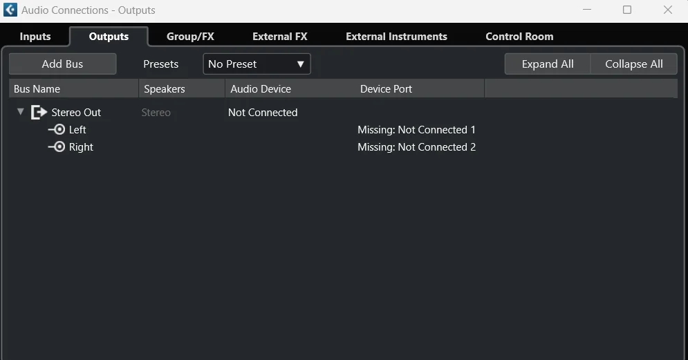This screenshot has height=360, width=688.
Task: Go to the Control Room tab
Action: (x=519, y=37)
